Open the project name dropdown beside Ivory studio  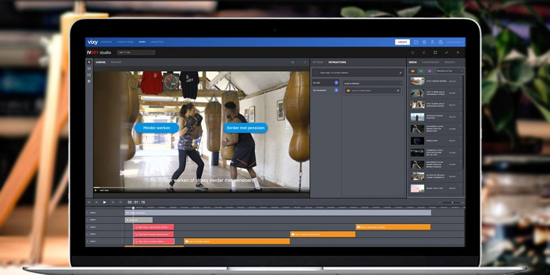[x=137, y=52]
